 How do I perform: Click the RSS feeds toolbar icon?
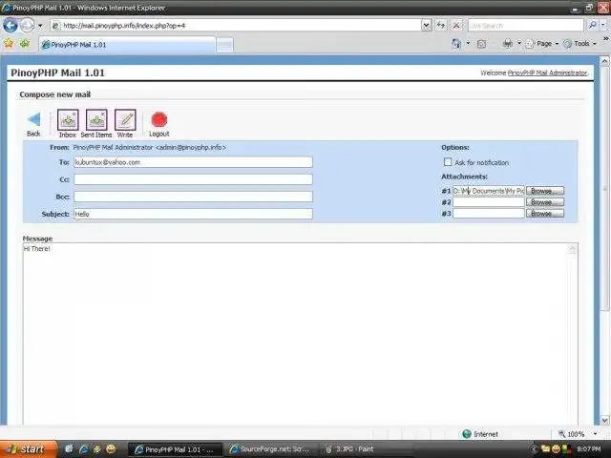(x=481, y=44)
